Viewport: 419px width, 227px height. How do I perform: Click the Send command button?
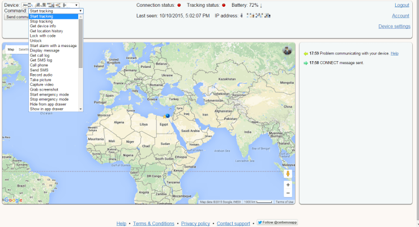click(x=16, y=17)
